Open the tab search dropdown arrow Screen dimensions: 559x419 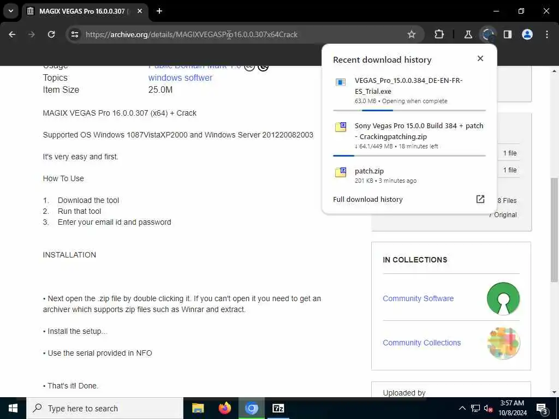point(11,11)
